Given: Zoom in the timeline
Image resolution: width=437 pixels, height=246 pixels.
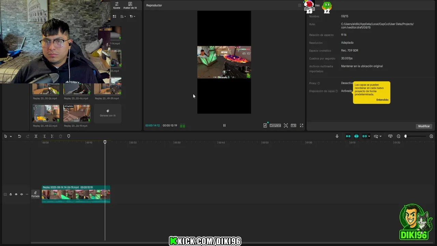Looking at the screenshot, I should click(431, 136).
